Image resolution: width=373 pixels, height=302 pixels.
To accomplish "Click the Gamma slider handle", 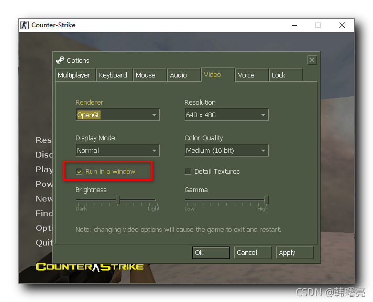I will 267,200.
